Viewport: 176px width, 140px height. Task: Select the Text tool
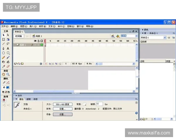click(x=8, y=48)
